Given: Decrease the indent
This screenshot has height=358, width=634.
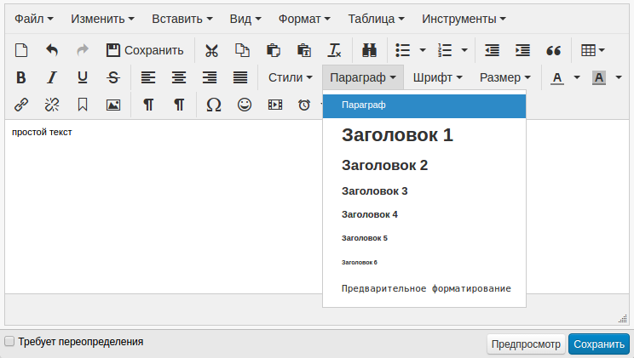Looking at the screenshot, I should (x=492, y=50).
